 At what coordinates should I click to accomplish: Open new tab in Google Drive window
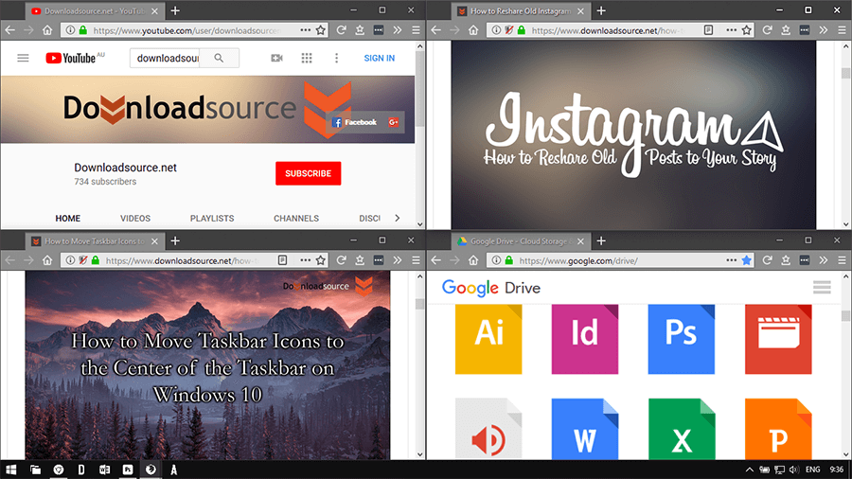click(x=601, y=241)
